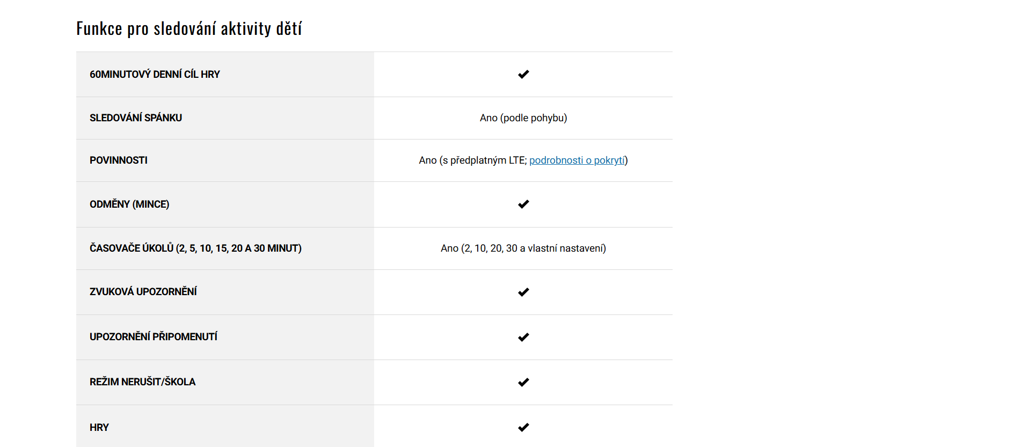Click the checkmark for Upozornění připomenutí
The width and height of the screenshot is (1014, 447).
523,338
